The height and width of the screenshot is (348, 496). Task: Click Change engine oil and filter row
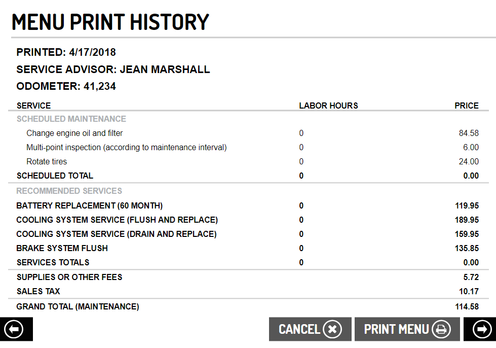(x=74, y=133)
